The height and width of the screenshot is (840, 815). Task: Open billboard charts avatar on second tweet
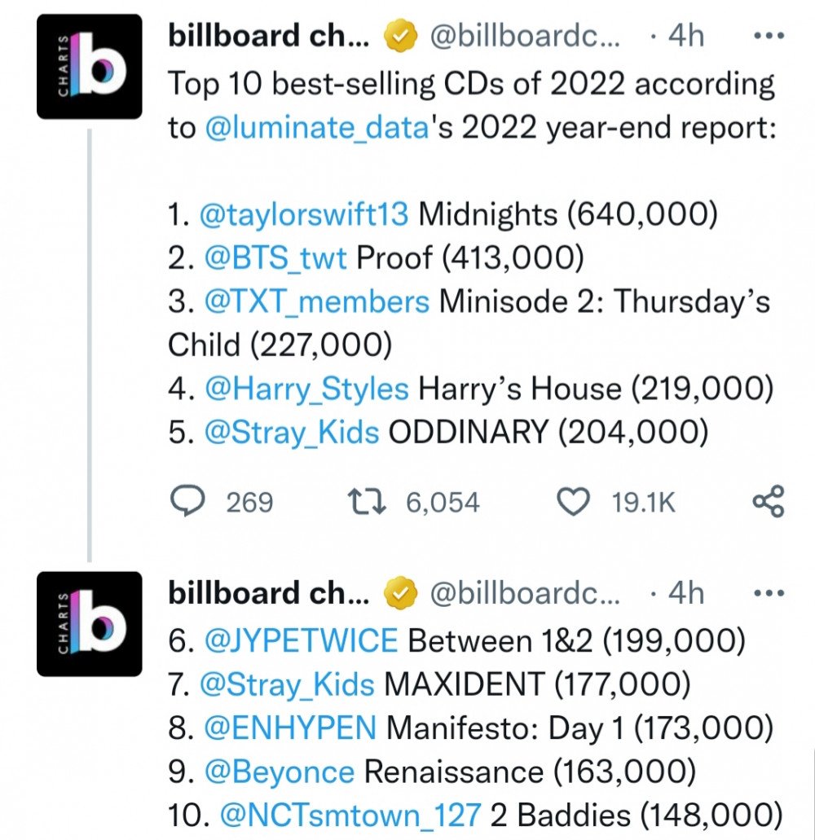coord(90,623)
